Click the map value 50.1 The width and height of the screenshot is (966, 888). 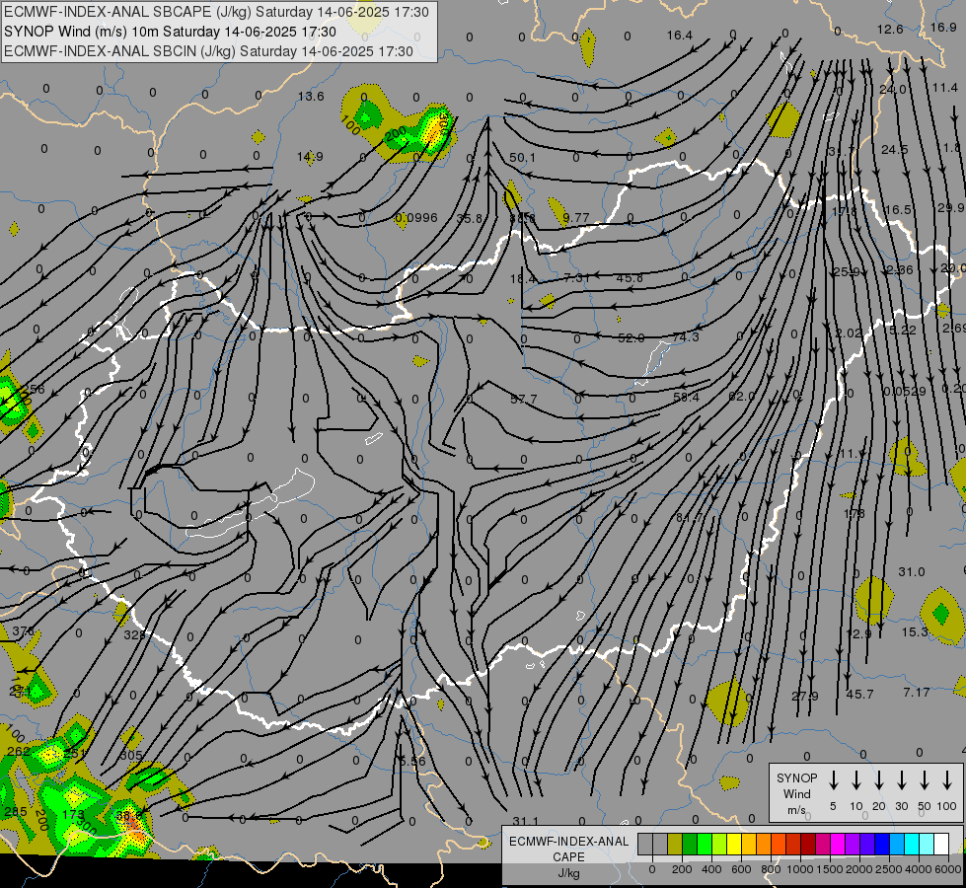click(x=522, y=158)
